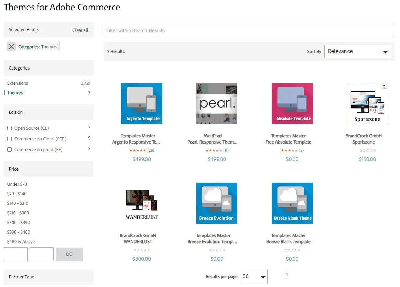
Task: Go to results page 1
Action: pyautogui.click(x=287, y=275)
